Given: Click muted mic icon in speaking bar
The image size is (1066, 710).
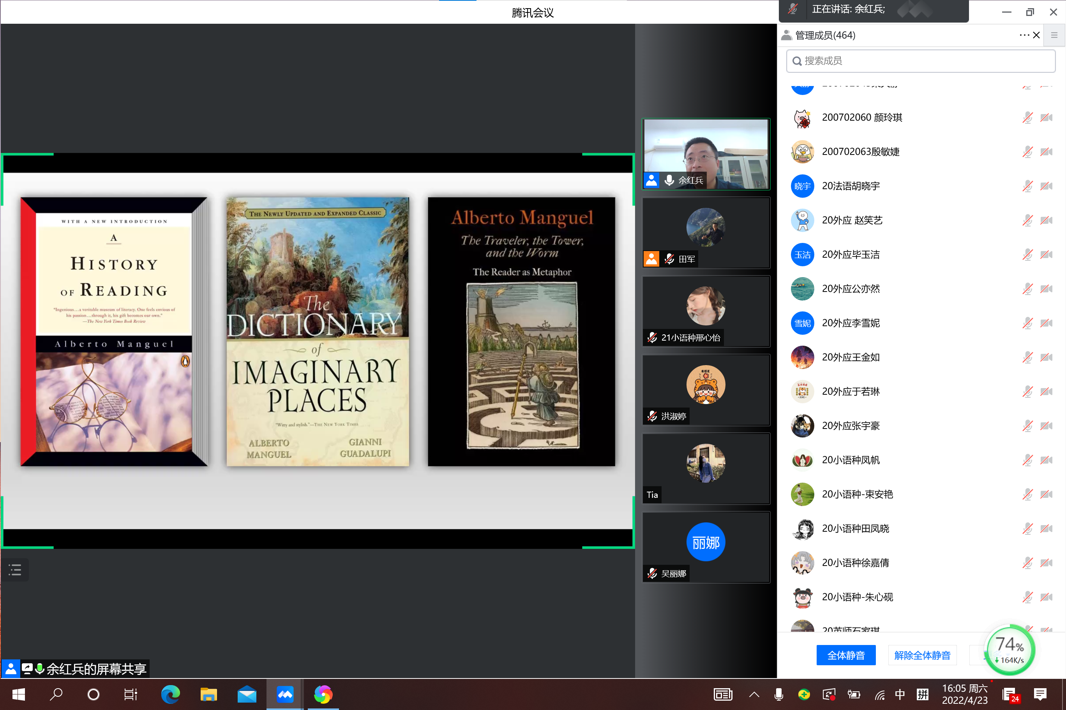Looking at the screenshot, I should 793,9.
